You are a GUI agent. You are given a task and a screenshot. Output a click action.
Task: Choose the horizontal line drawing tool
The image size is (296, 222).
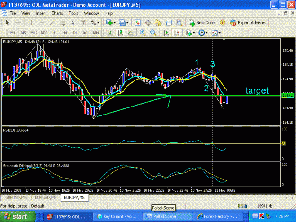pos(42,23)
